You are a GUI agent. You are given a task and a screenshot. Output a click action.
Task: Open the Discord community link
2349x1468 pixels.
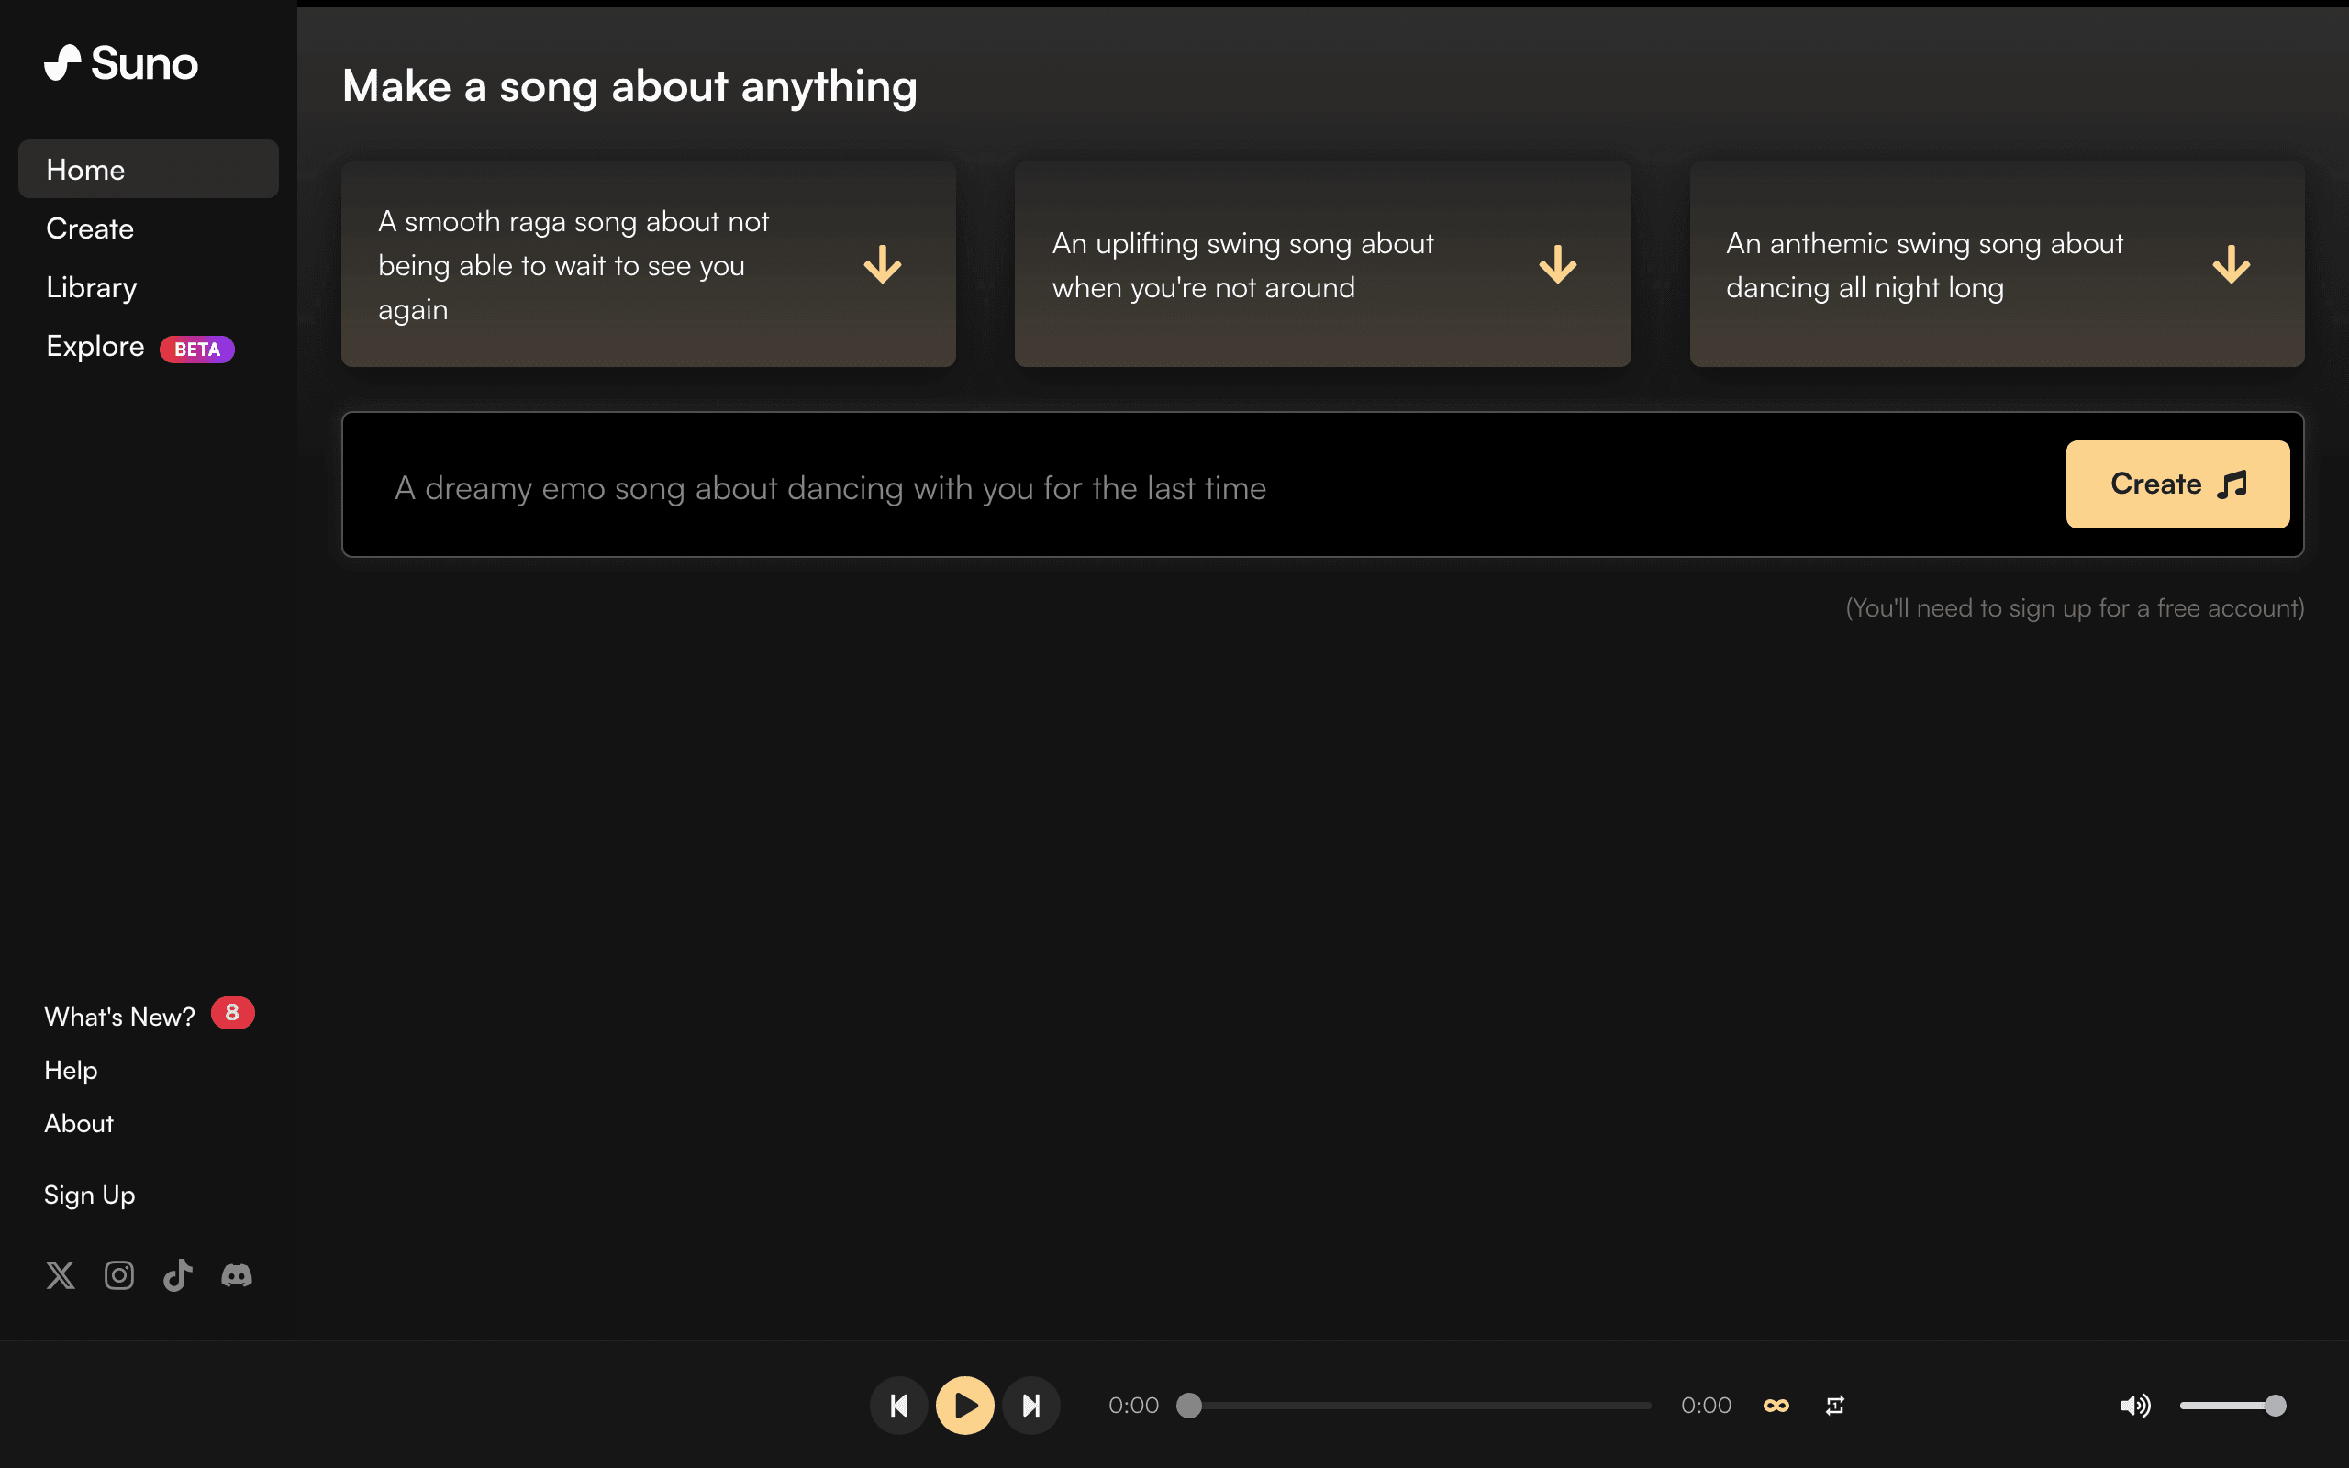(x=237, y=1274)
